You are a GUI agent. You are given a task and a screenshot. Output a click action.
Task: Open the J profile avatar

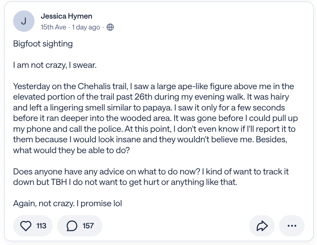tap(24, 21)
